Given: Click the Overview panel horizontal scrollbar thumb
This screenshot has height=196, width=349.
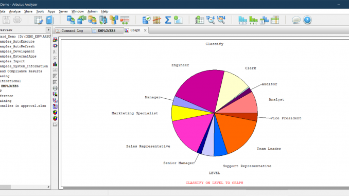Looking at the screenshot, I should coord(5,187).
